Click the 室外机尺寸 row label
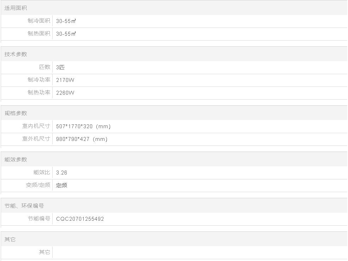The width and height of the screenshot is (348, 261). pyautogui.click(x=36, y=139)
